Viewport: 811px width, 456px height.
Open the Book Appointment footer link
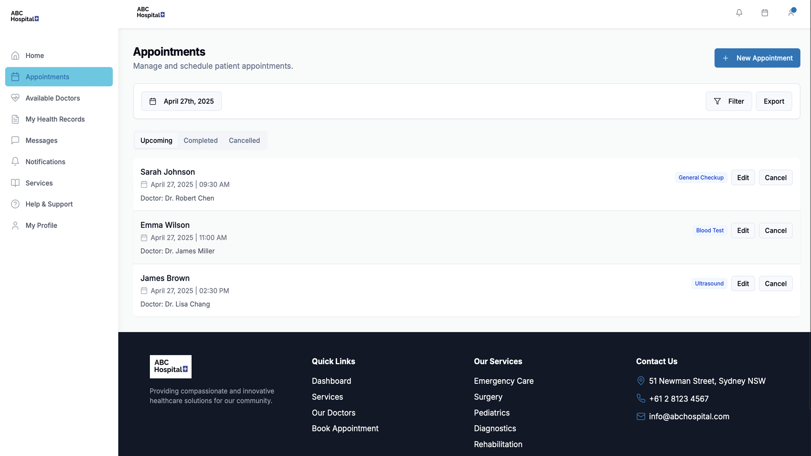pos(345,428)
